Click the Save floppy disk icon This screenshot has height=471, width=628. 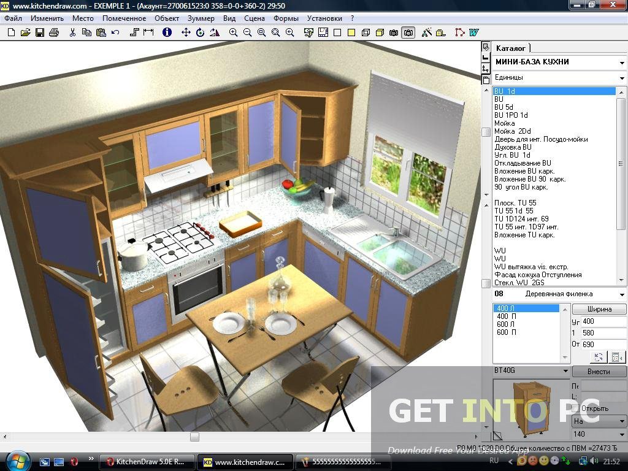pyautogui.click(x=40, y=32)
